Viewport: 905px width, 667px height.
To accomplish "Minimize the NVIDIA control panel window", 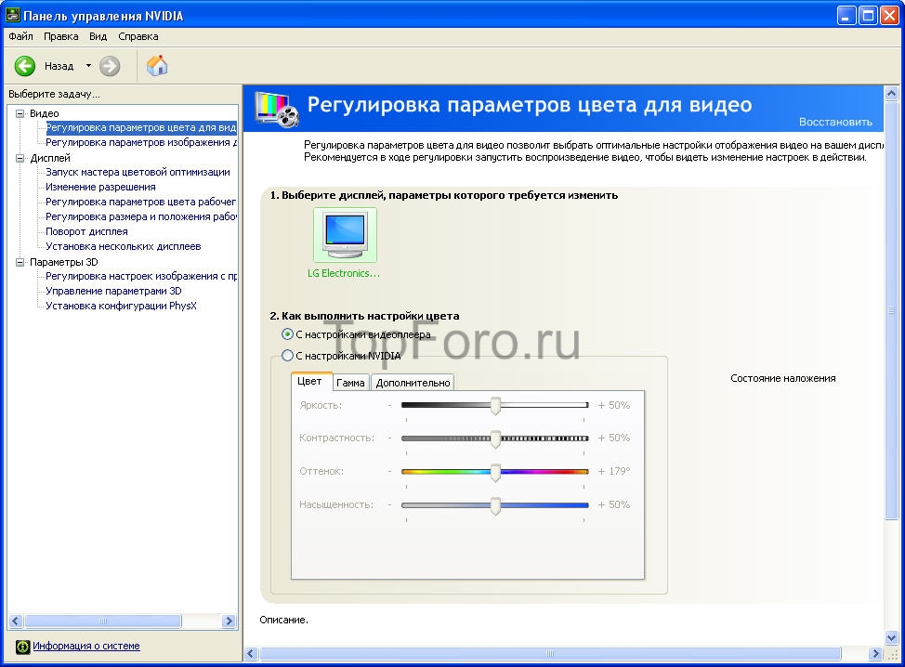I will [846, 16].
